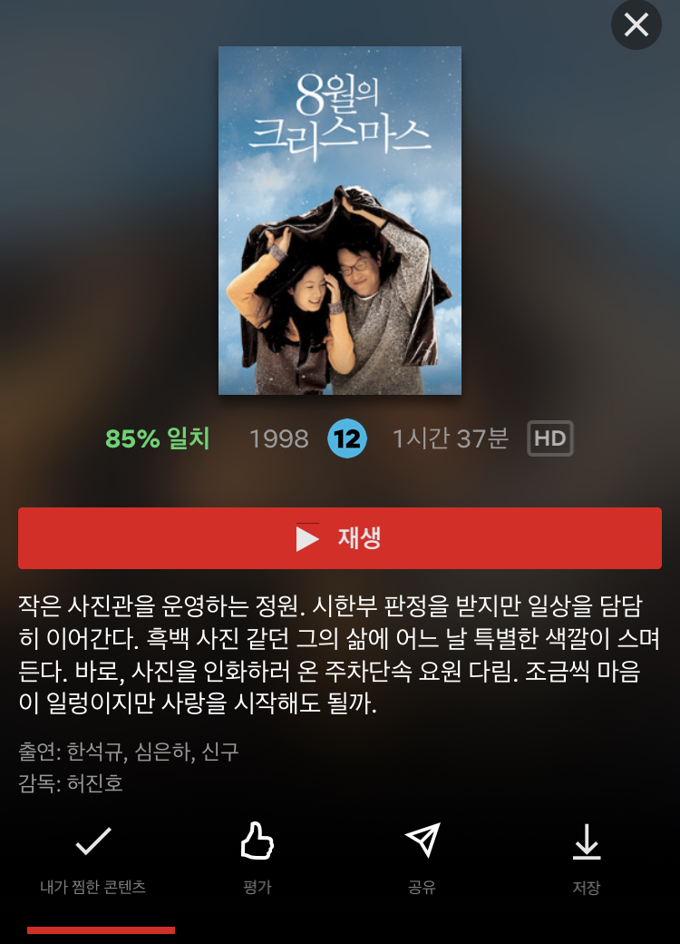Click the blue 12 age rating badge
Image resolution: width=680 pixels, height=944 pixels.
pyautogui.click(x=347, y=438)
